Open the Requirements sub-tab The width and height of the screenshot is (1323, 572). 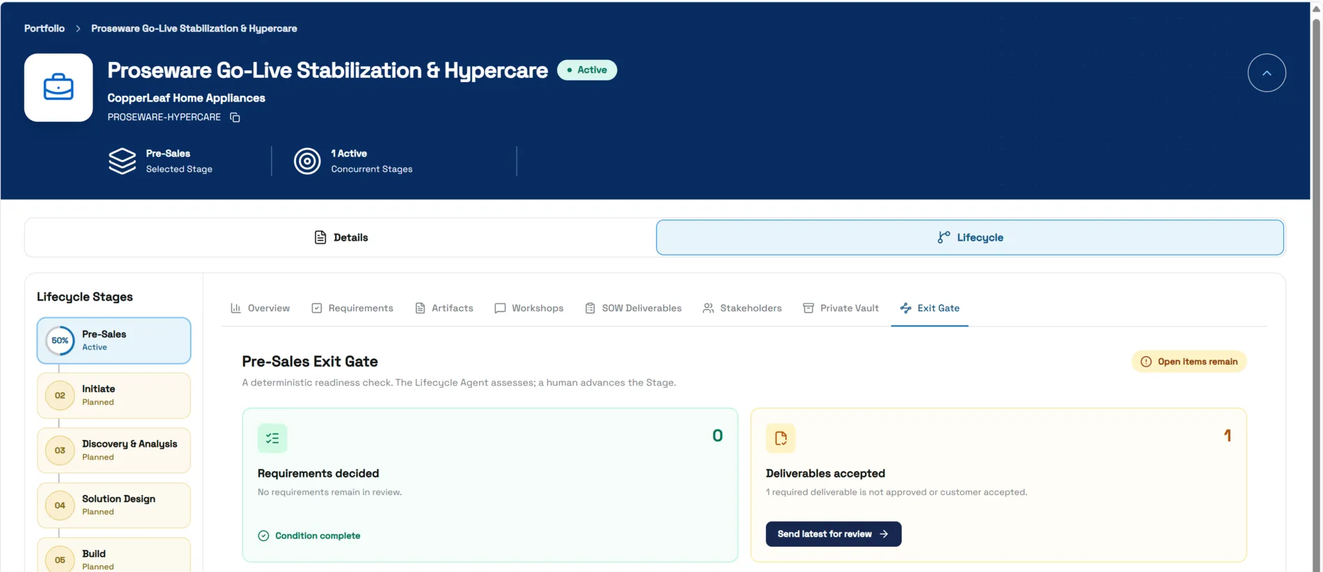click(352, 308)
